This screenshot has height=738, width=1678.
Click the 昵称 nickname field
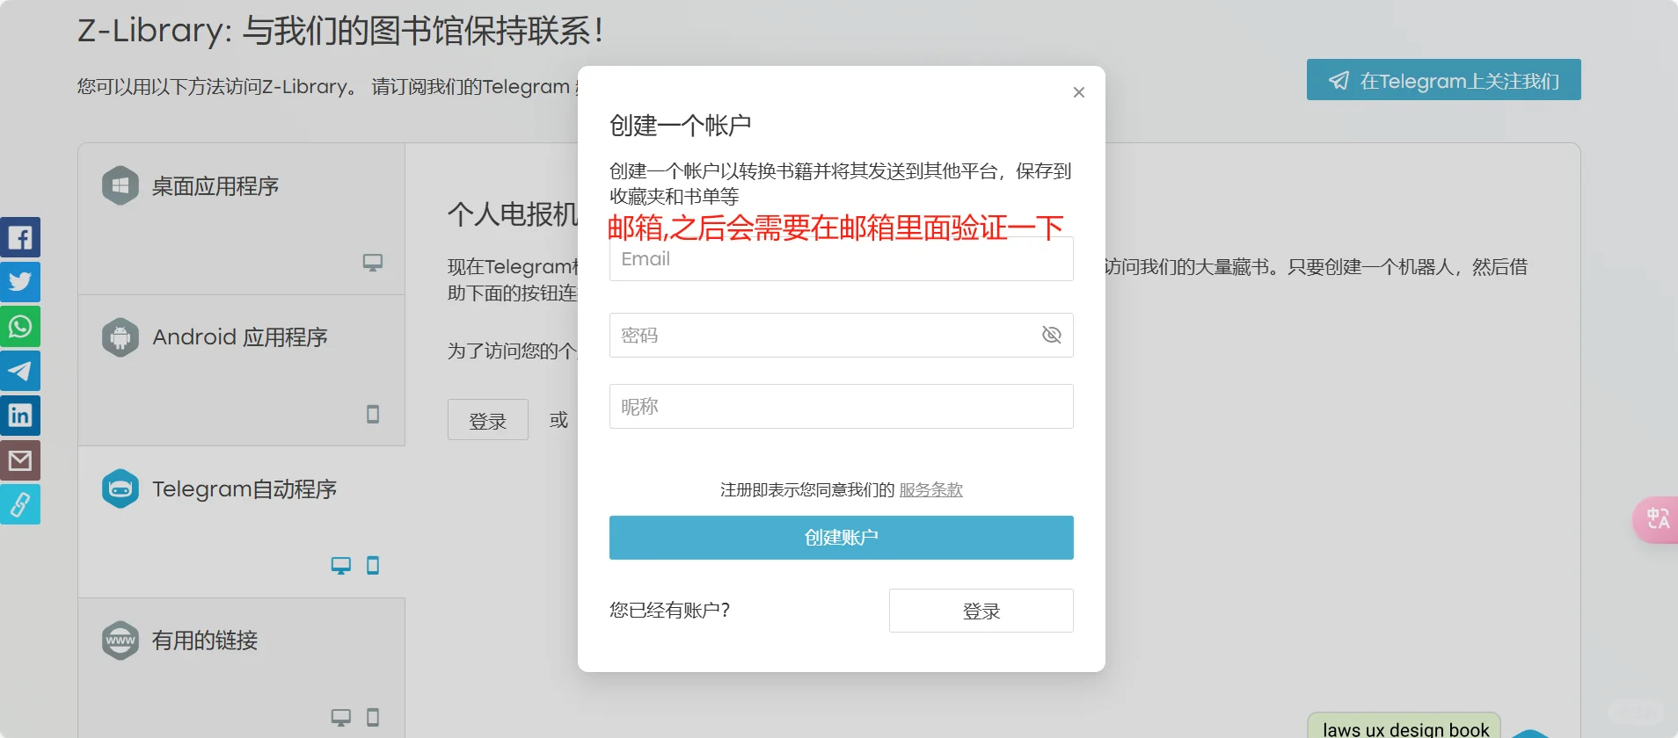coord(841,406)
